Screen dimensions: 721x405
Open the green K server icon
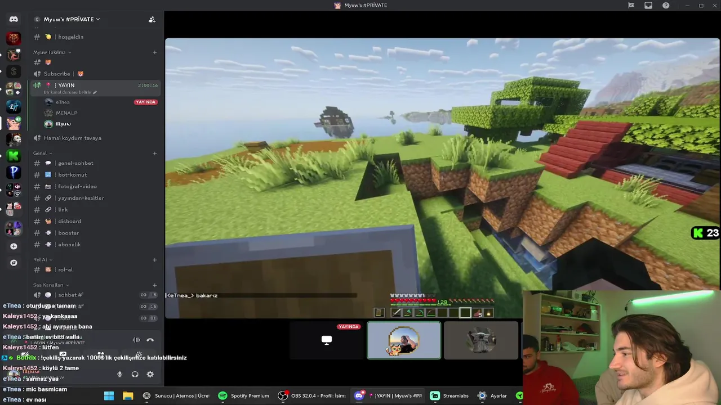click(14, 155)
